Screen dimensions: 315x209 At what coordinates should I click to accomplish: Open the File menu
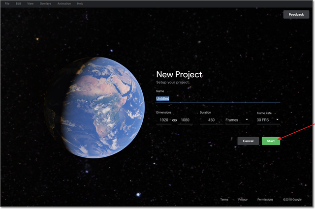(7, 3)
